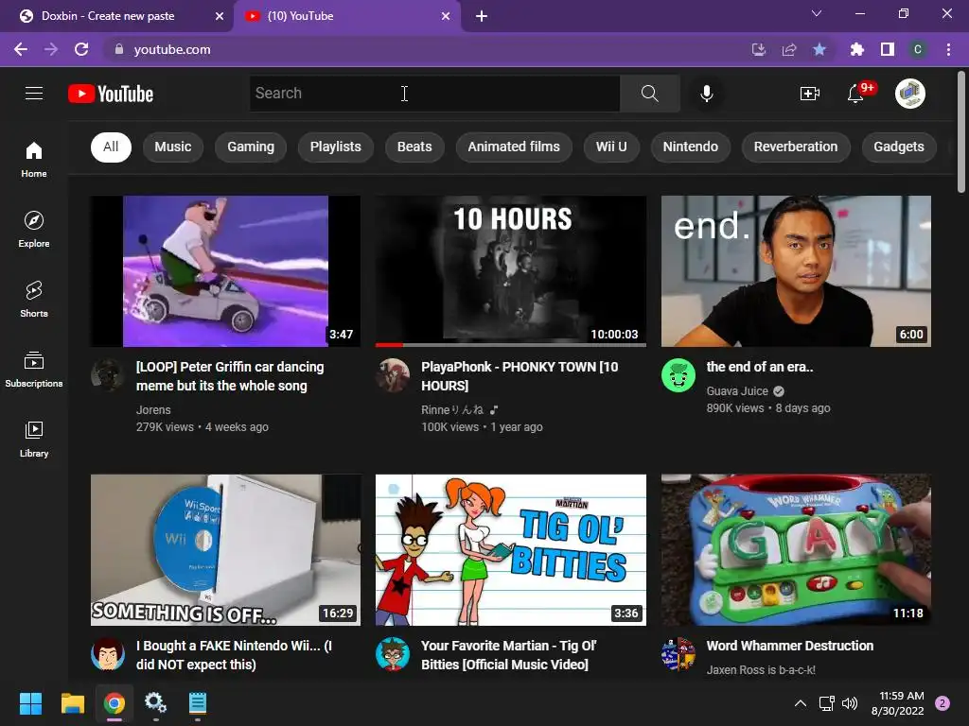969x726 pixels.
Task: Switch to the (10) YouTube tab
Action: [x=346, y=16]
